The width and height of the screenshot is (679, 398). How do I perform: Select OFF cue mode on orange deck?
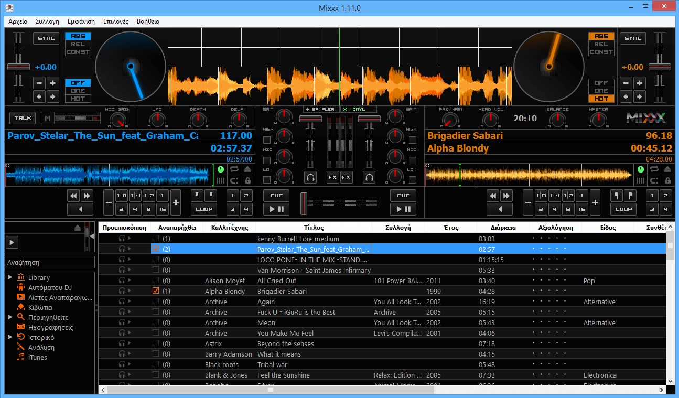pos(601,83)
